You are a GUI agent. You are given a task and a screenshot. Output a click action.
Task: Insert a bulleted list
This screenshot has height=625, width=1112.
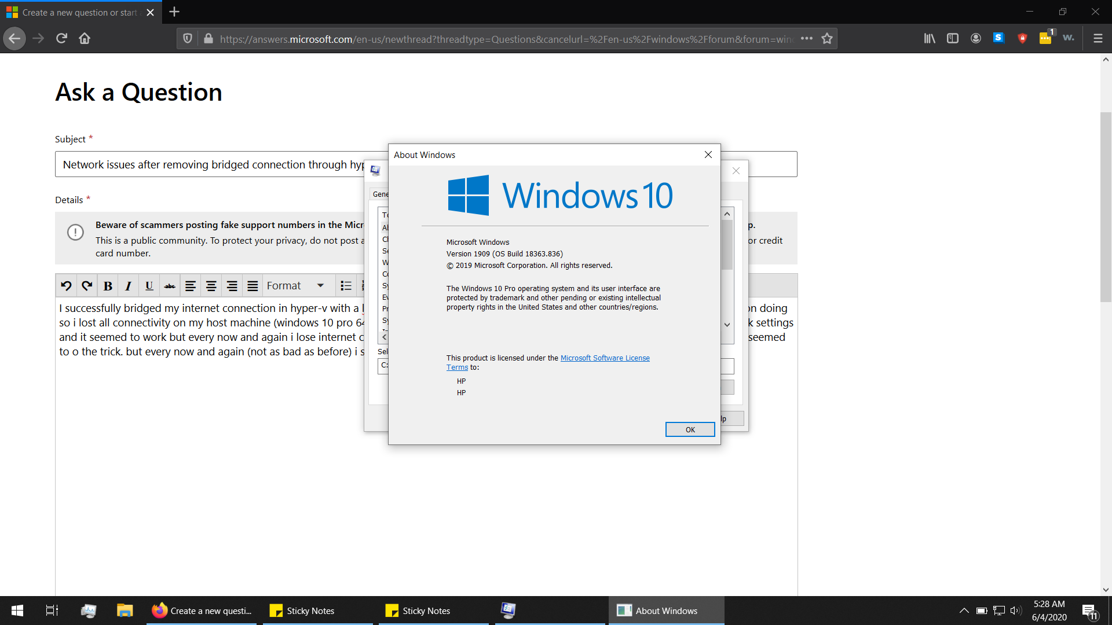[346, 286]
